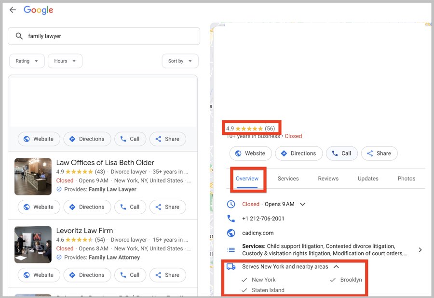Call Levoritz Law Firm
434x298 pixels.
130,275
